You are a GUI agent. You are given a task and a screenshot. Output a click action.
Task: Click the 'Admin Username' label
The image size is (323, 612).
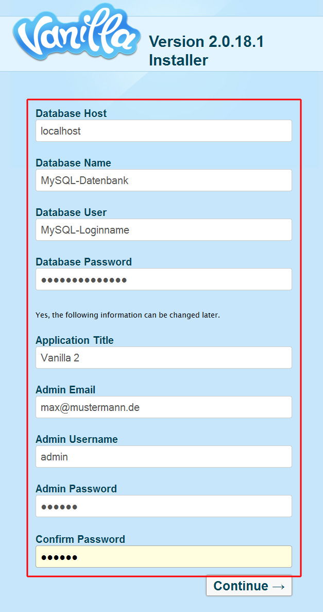point(76,439)
